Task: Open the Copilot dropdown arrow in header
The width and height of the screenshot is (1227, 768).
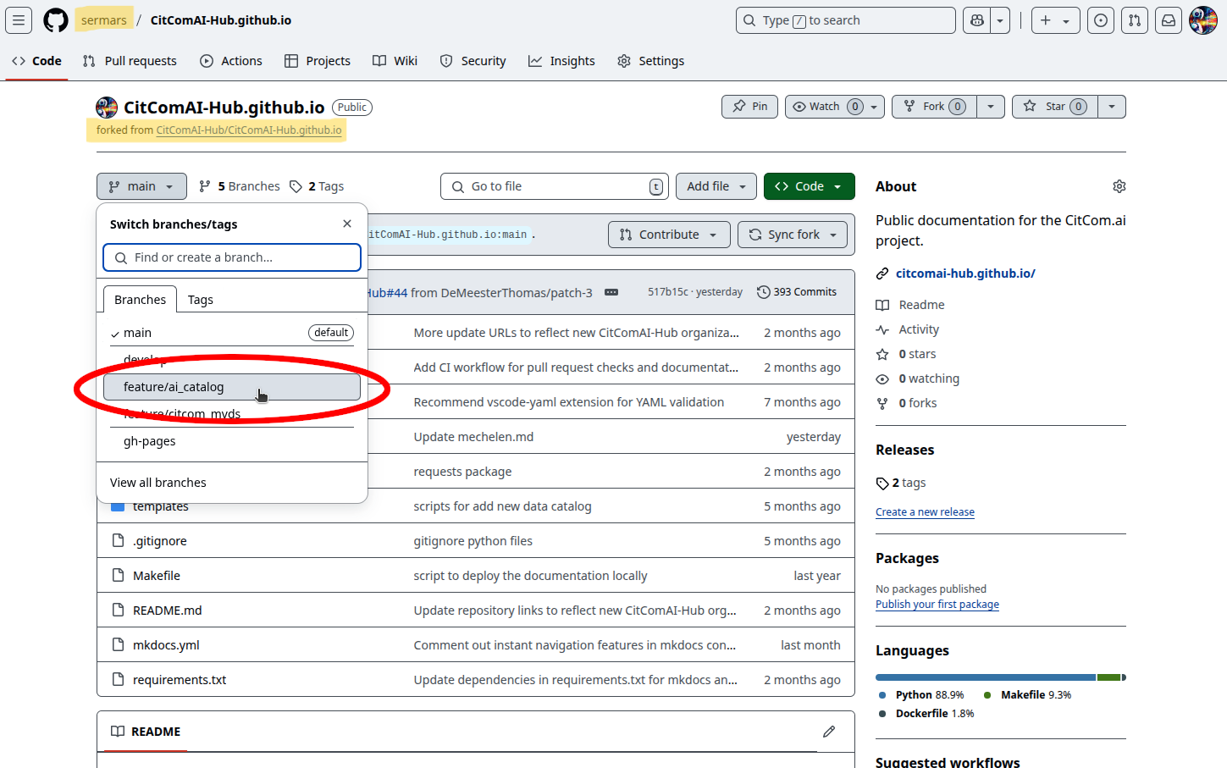Action: 1001,20
